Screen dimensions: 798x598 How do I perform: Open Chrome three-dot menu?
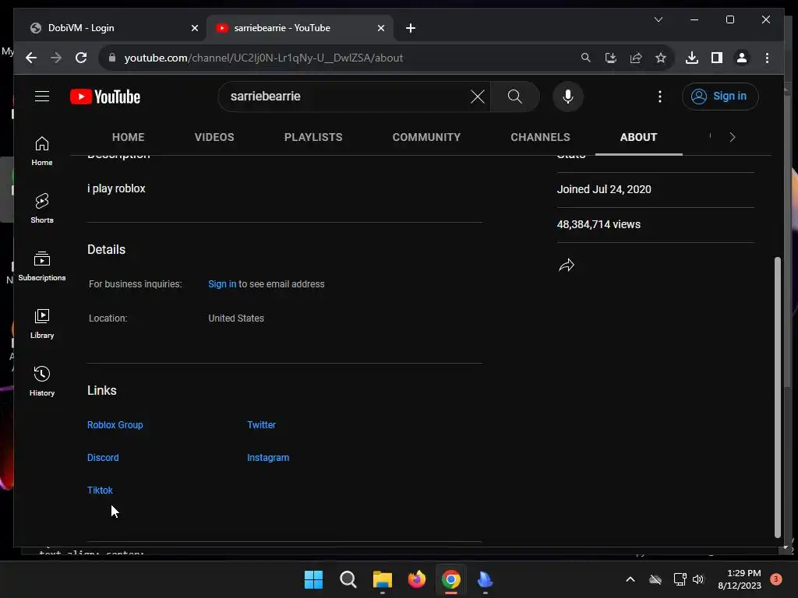click(767, 58)
